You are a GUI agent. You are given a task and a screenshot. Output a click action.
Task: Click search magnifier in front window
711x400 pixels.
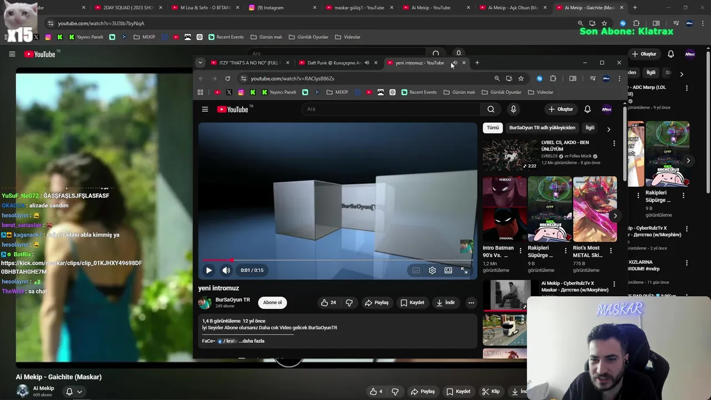click(491, 109)
